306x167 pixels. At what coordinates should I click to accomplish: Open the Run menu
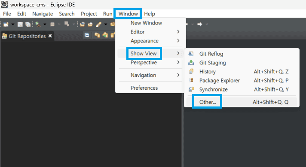click(x=107, y=14)
